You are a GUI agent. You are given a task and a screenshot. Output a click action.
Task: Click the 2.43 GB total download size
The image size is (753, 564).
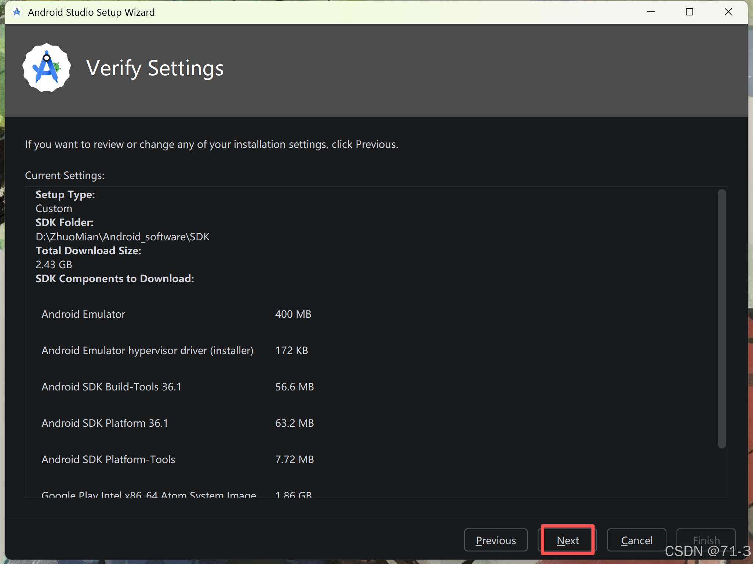(x=54, y=265)
